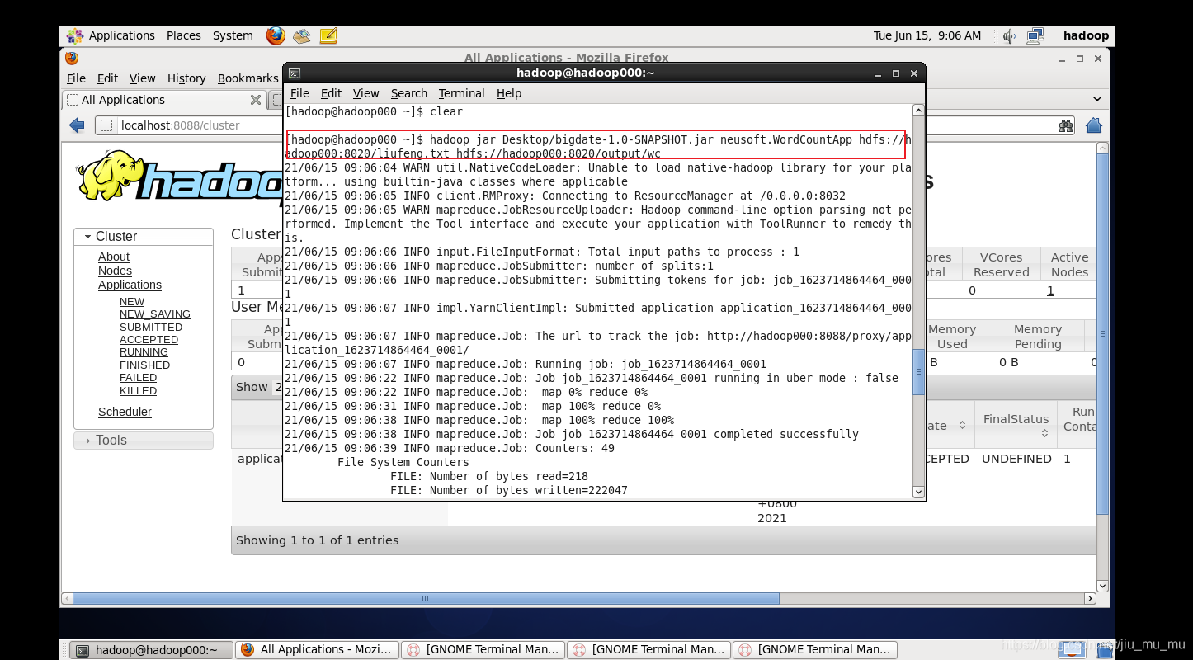Open the About link under Cluster
Screen dimensions: 1193x660
point(114,257)
